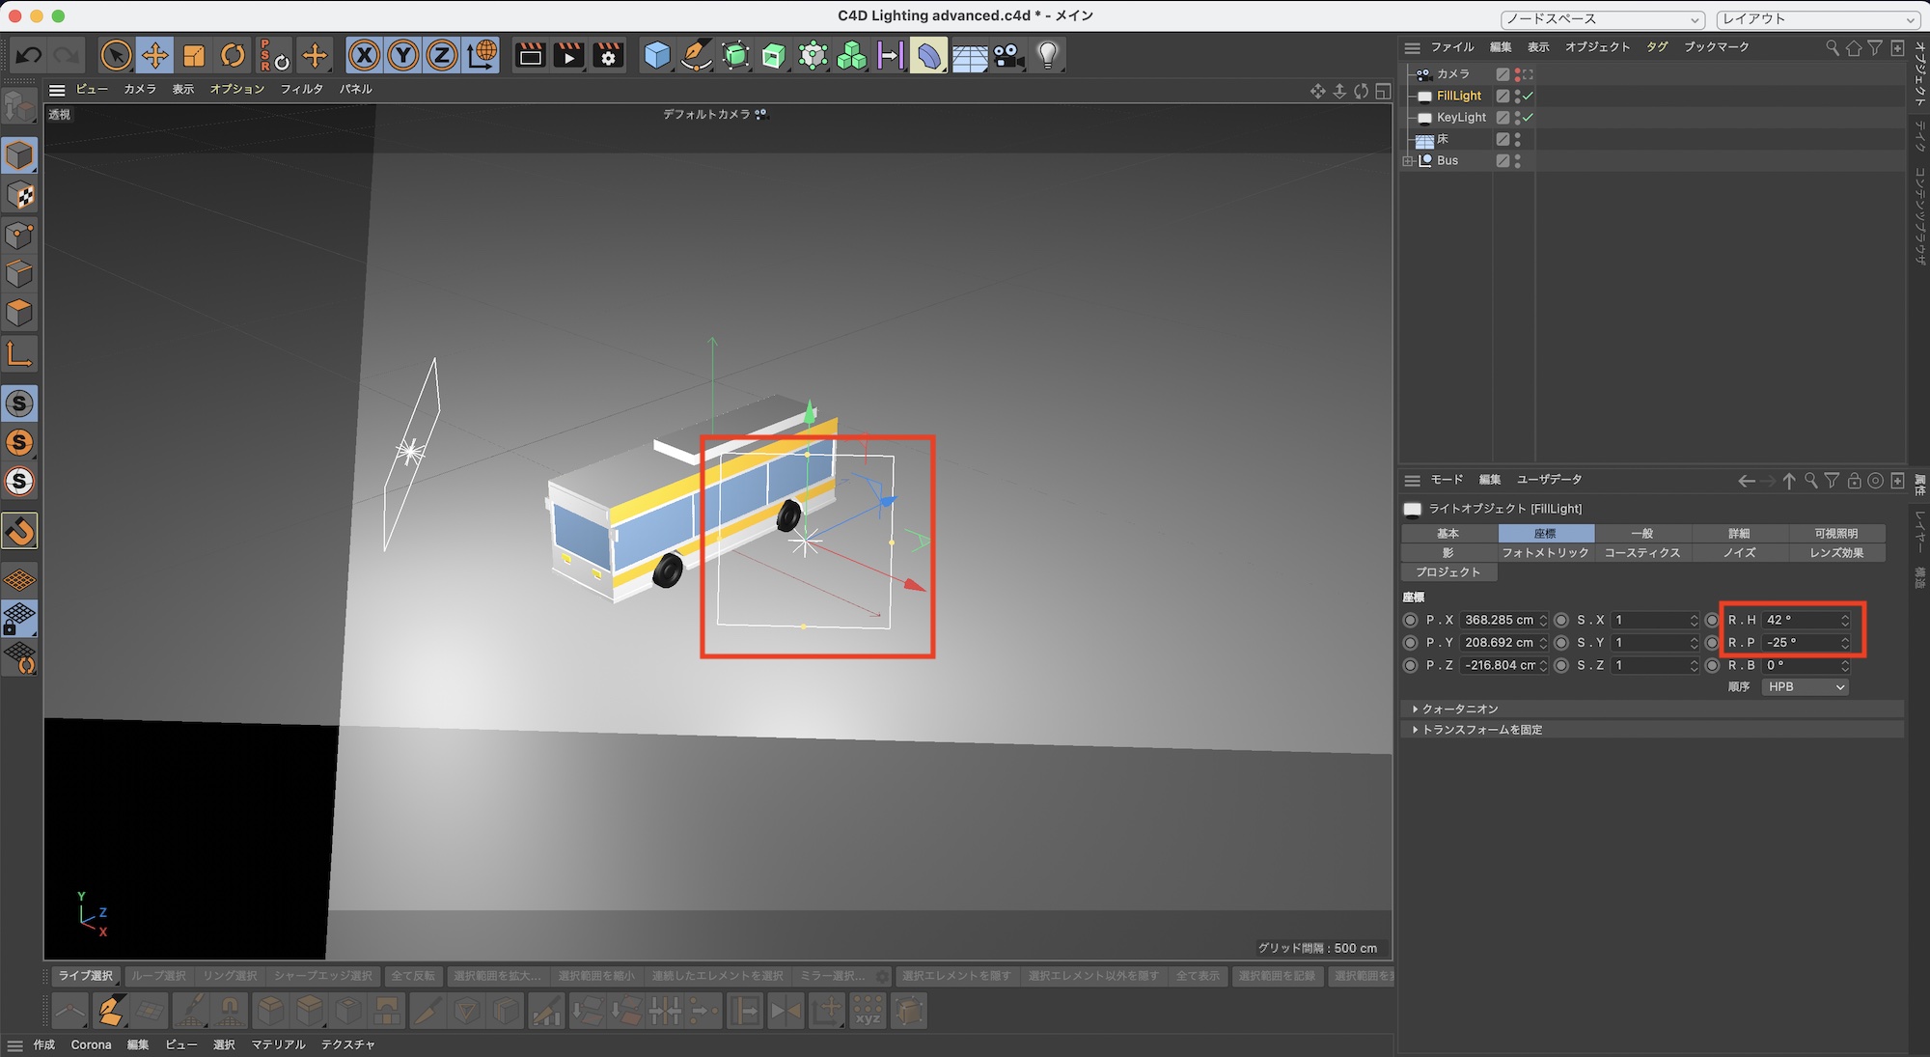Click the camera object icon in toolbar
1930x1057 pixels.
point(1008,55)
